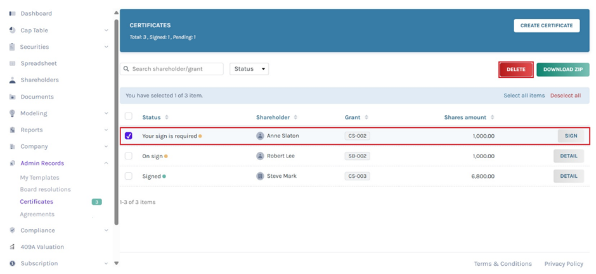596x274 pixels.
Task: Open Dashboard via its sidebar icon
Action: click(x=12, y=13)
